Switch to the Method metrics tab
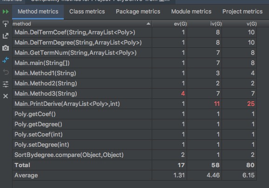The width and height of the screenshot is (269, 188). tap(38, 12)
